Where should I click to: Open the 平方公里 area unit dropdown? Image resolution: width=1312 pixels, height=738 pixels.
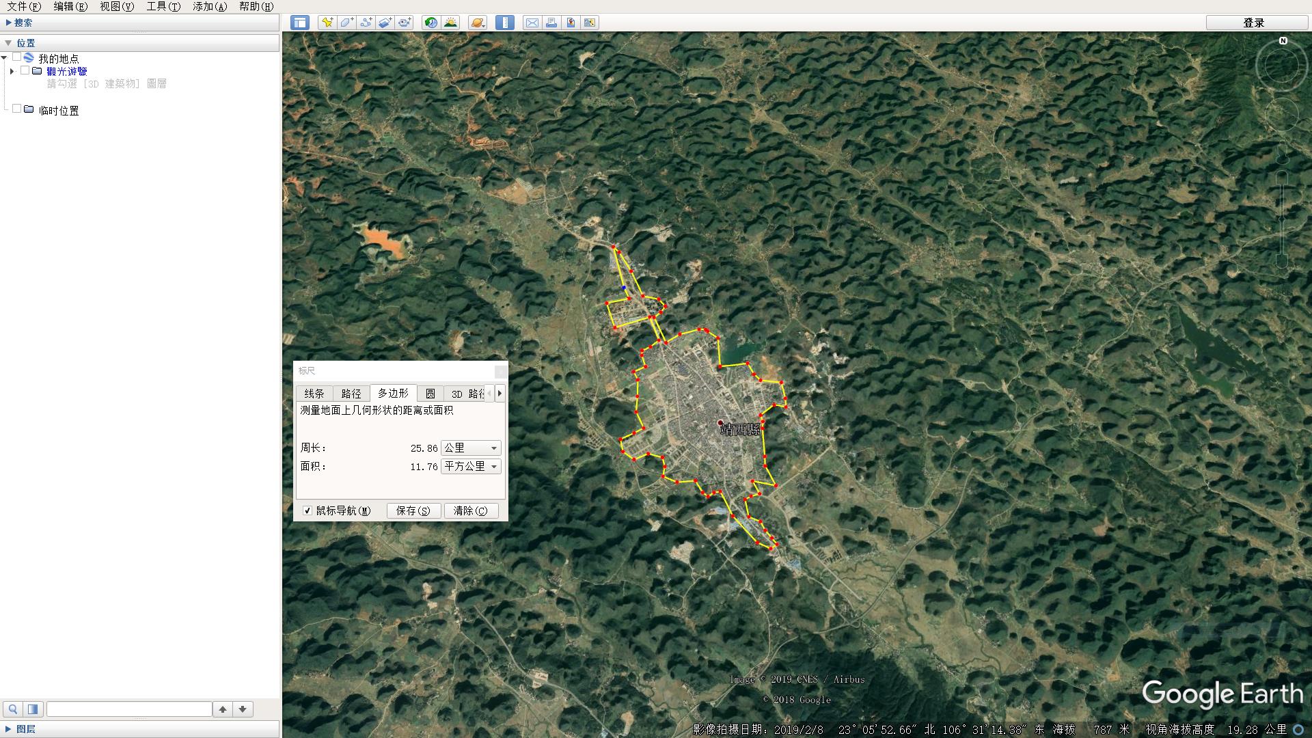point(471,467)
